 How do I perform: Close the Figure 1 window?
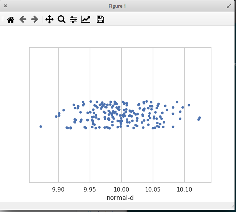pyautogui.click(x=5, y=6)
